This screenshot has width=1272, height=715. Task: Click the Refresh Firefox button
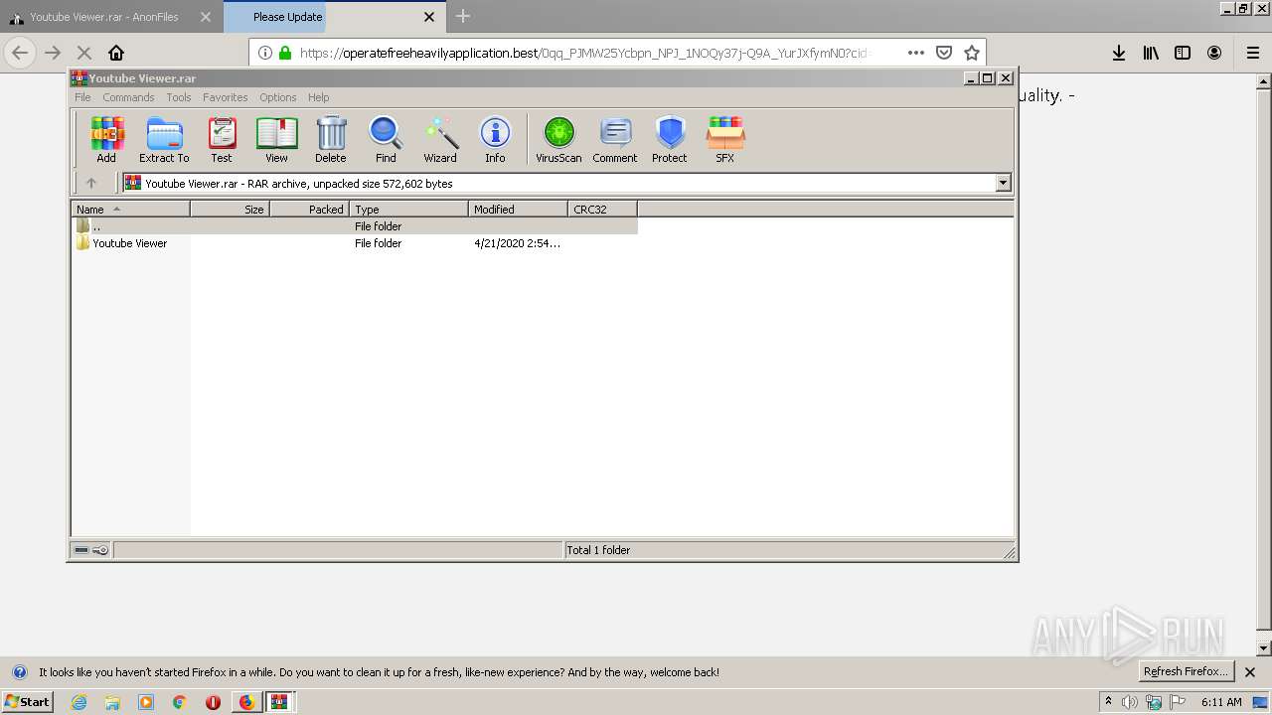(x=1186, y=671)
